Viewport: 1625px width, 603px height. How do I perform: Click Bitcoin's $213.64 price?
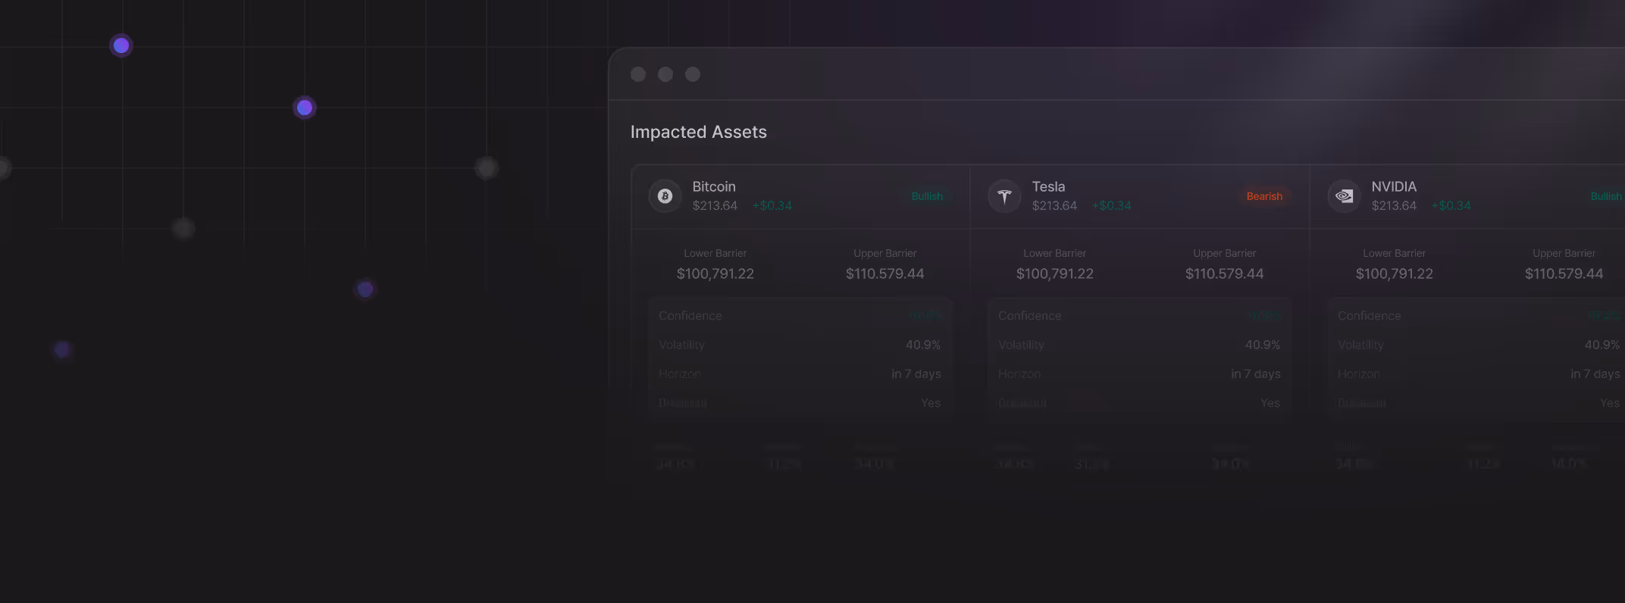click(715, 205)
